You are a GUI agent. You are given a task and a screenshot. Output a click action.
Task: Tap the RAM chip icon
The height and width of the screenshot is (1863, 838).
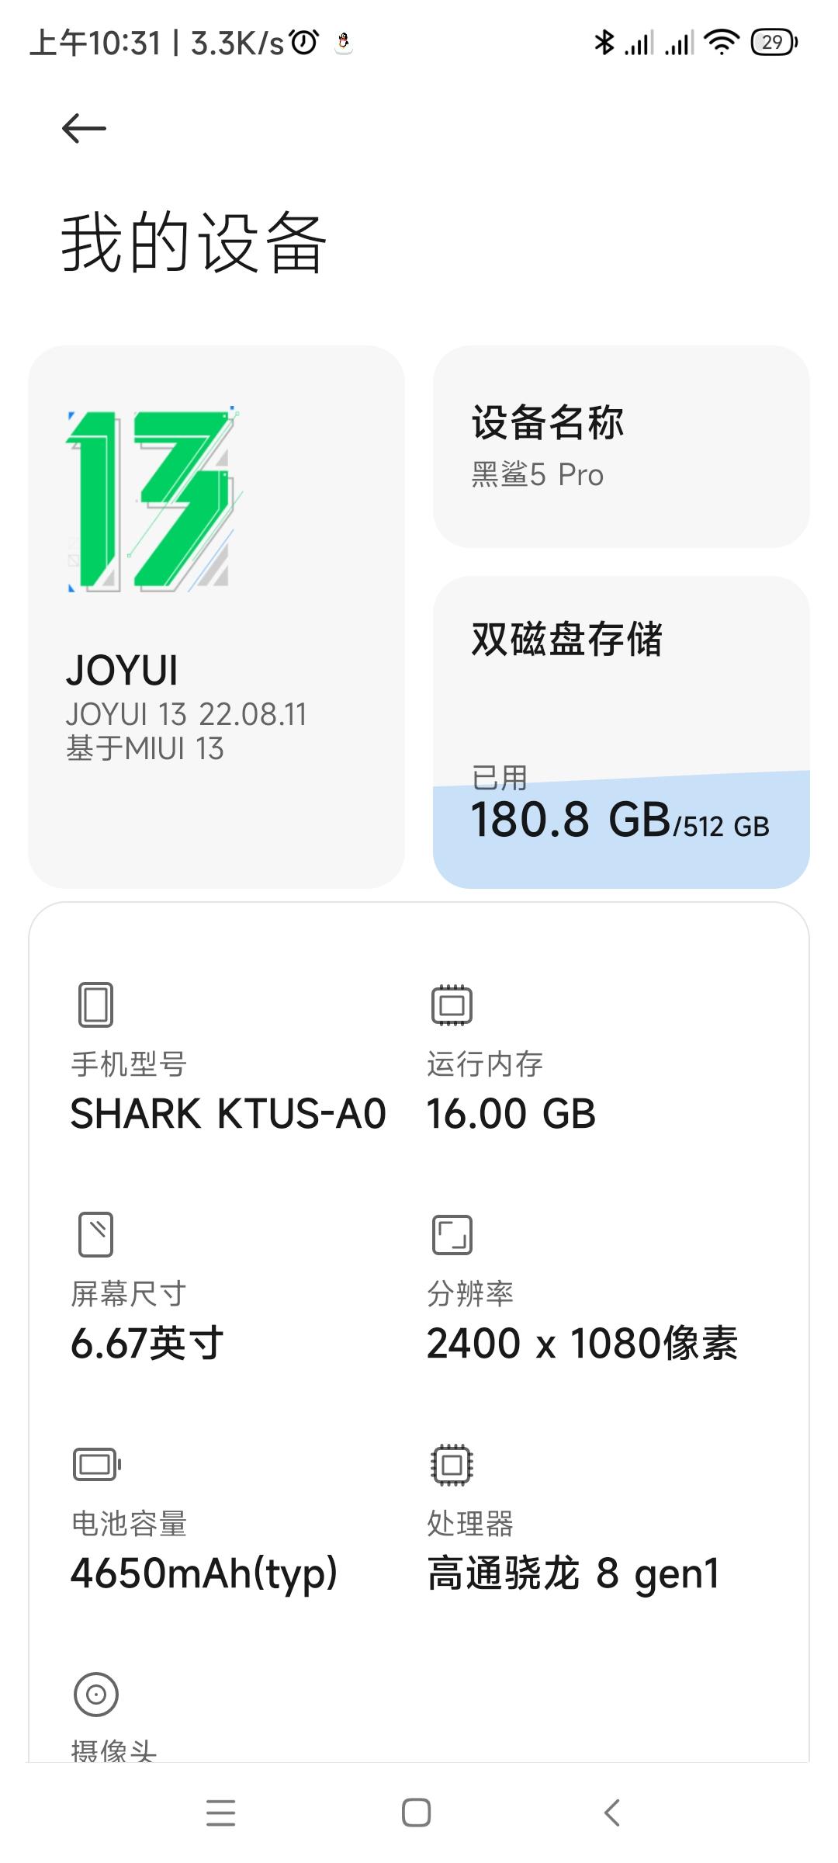[x=452, y=1004]
